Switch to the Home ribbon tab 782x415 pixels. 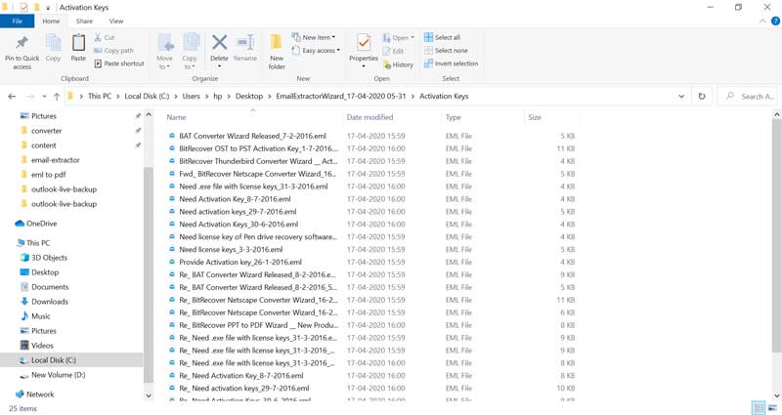51,21
